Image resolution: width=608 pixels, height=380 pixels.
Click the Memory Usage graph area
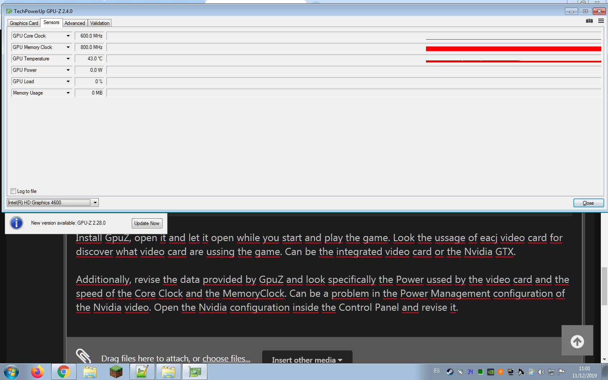point(354,93)
